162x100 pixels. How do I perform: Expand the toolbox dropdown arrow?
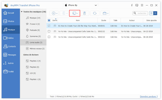click(x=108, y=13)
